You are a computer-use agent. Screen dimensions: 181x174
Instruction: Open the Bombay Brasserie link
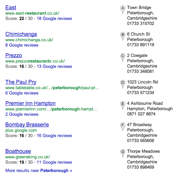pyautogui.click(x=27, y=124)
